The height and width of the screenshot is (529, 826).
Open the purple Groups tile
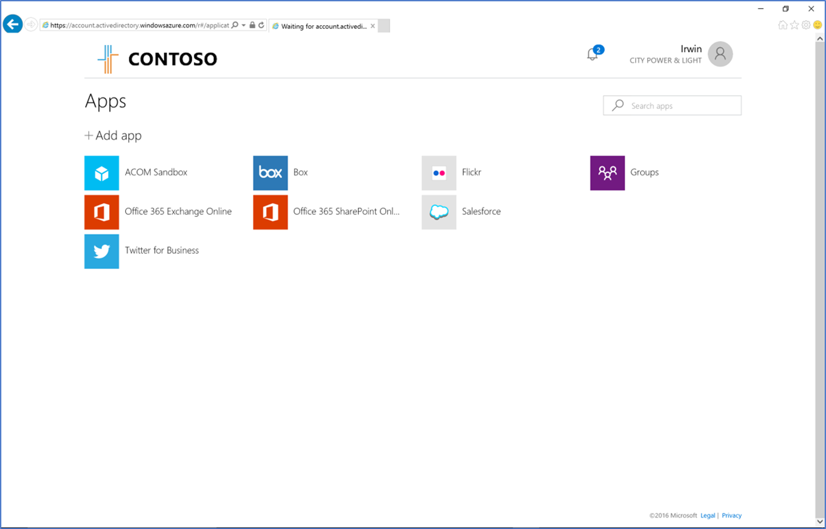(x=607, y=173)
